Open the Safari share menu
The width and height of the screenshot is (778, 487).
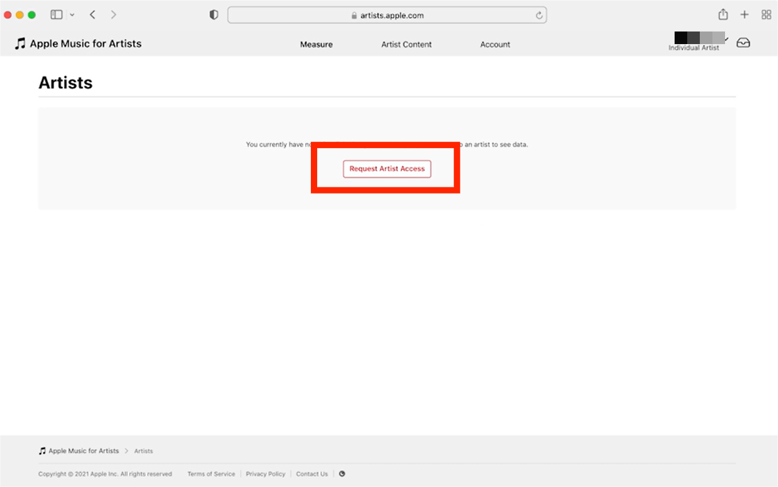coord(723,14)
